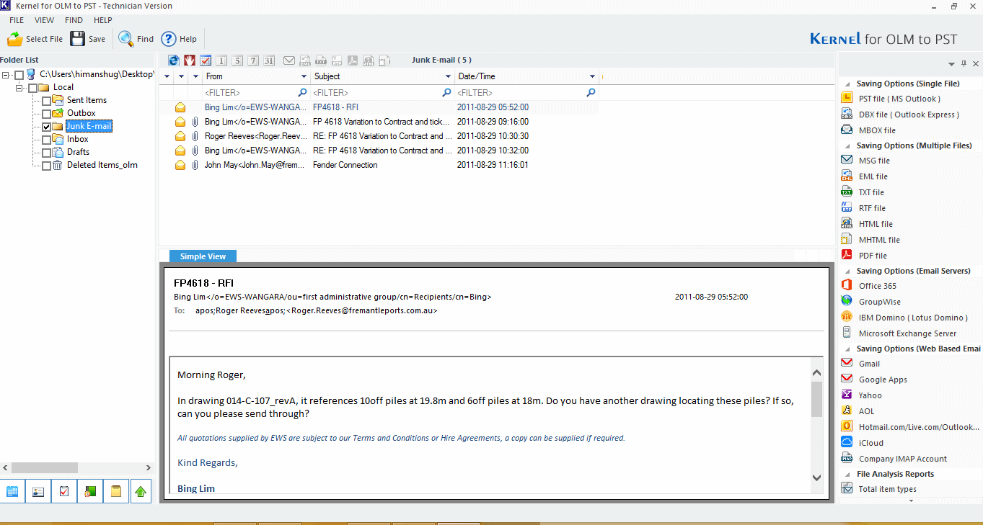Click the PDF export icon in toolbar
Image resolution: width=983 pixels, height=525 pixels.
[353, 60]
